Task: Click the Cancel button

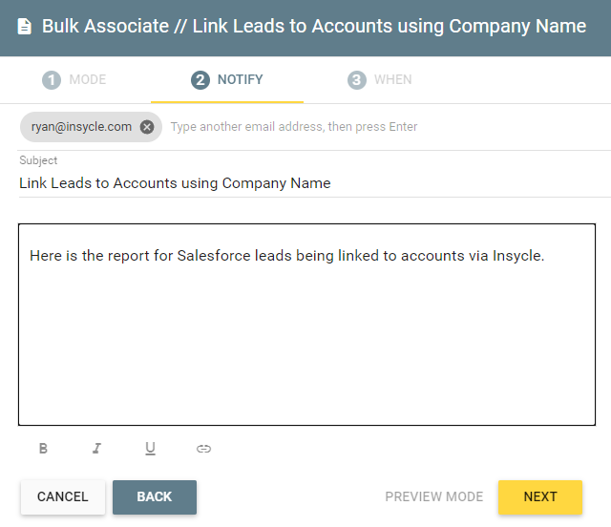Action: coord(63,497)
